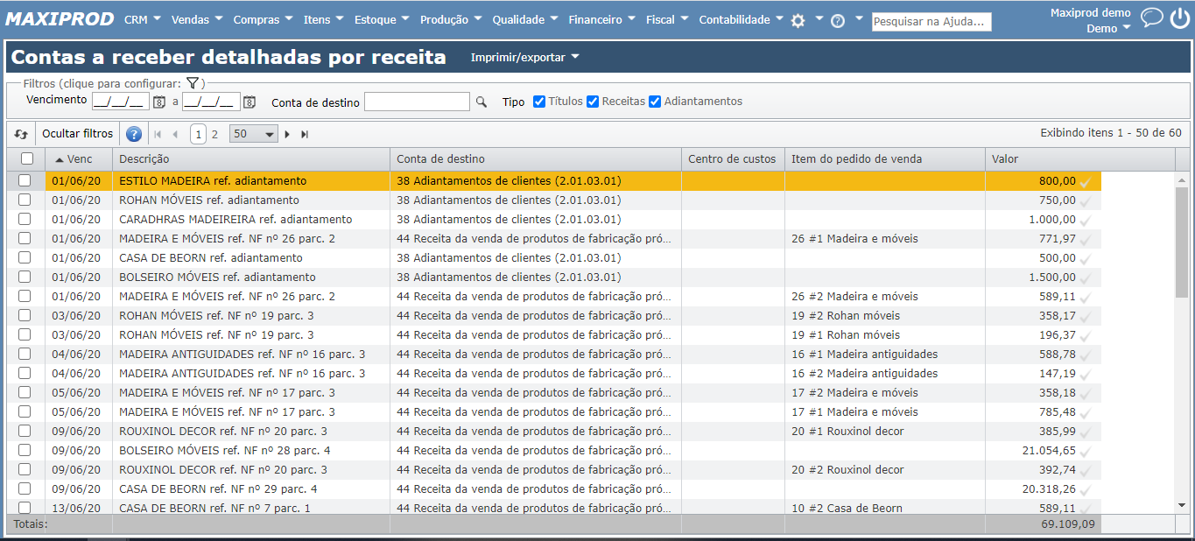1195x541 pixels.
Task: Go to the next page arrow
Action: click(287, 134)
